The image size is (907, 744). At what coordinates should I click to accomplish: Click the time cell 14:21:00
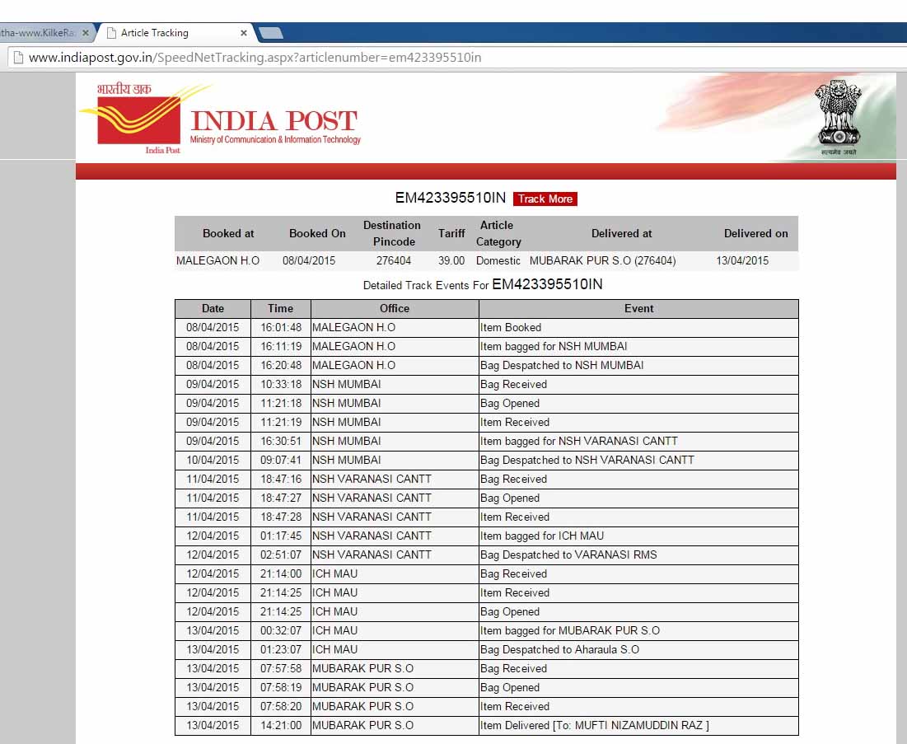point(281,726)
